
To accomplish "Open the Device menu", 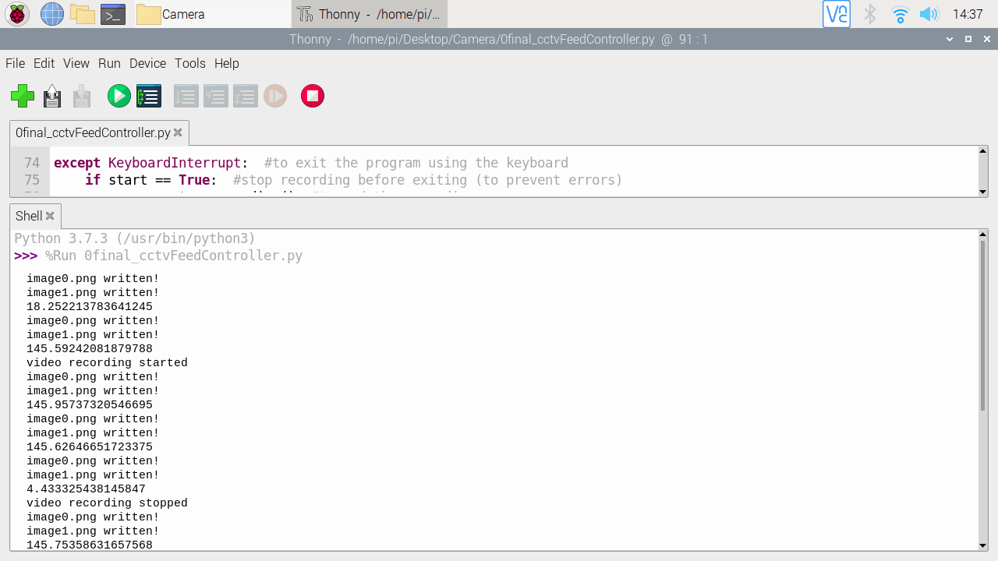I will point(147,63).
